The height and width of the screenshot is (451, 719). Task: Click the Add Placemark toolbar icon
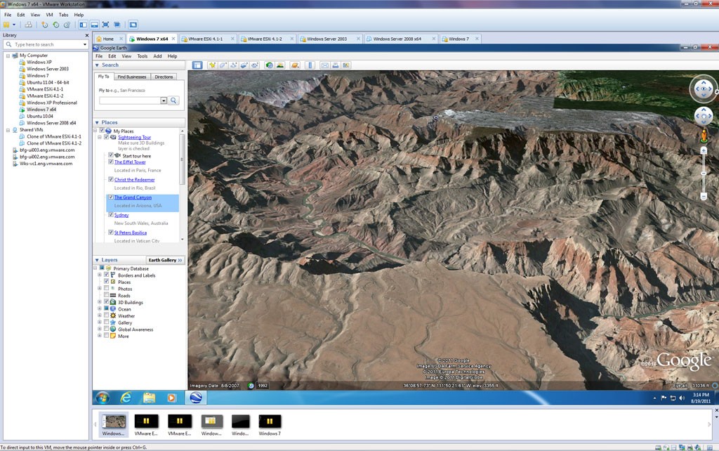pos(212,65)
